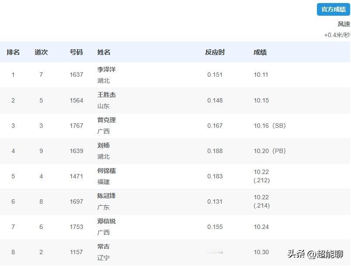Click bib number 1753
Screen dimensions: 351x266
[x=76, y=227]
